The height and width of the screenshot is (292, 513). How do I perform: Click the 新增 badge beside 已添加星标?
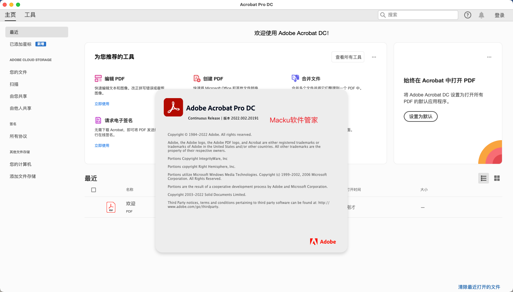click(x=41, y=44)
